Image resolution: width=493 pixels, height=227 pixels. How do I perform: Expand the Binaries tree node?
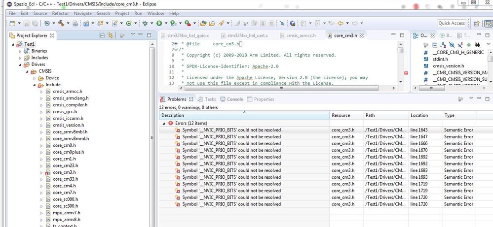coord(20,51)
